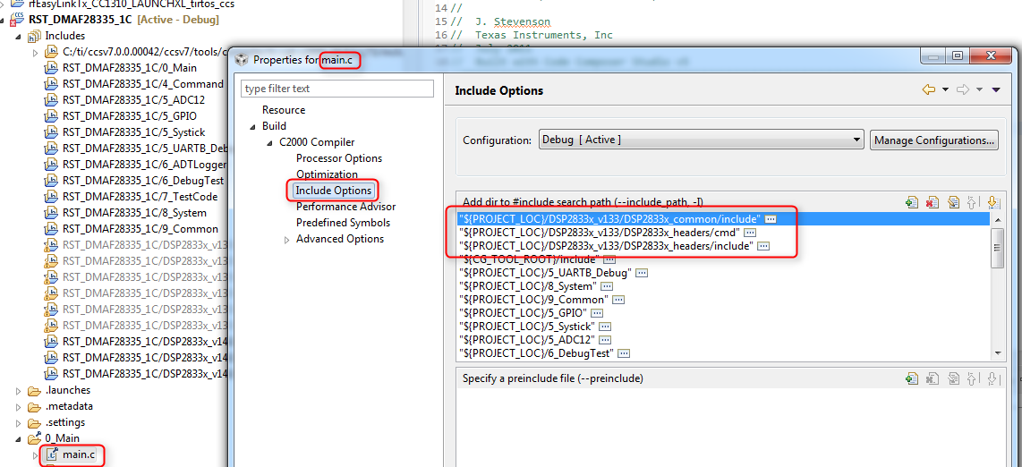Image resolution: width=1022 pixels, height=467 pixels.
Task: Expand the main.c file node
Action: pos(35,454)
